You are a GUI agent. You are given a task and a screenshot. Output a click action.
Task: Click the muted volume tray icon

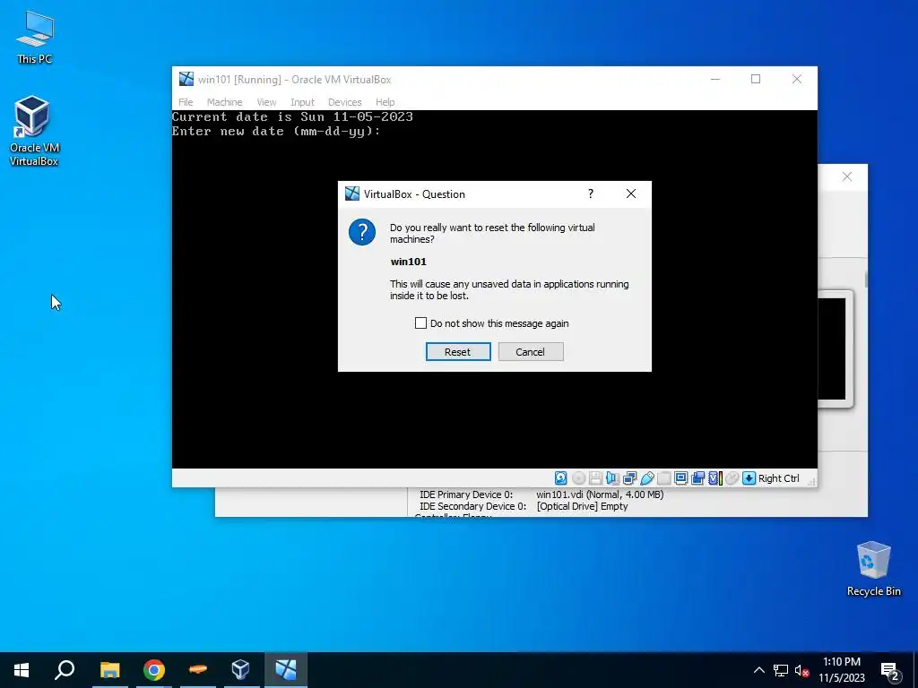tap(801, 670)
